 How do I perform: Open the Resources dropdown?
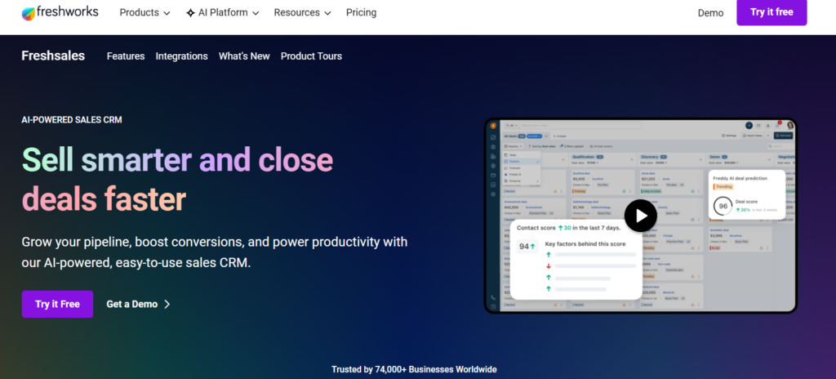pyautogui.click(x=302, y=13)
